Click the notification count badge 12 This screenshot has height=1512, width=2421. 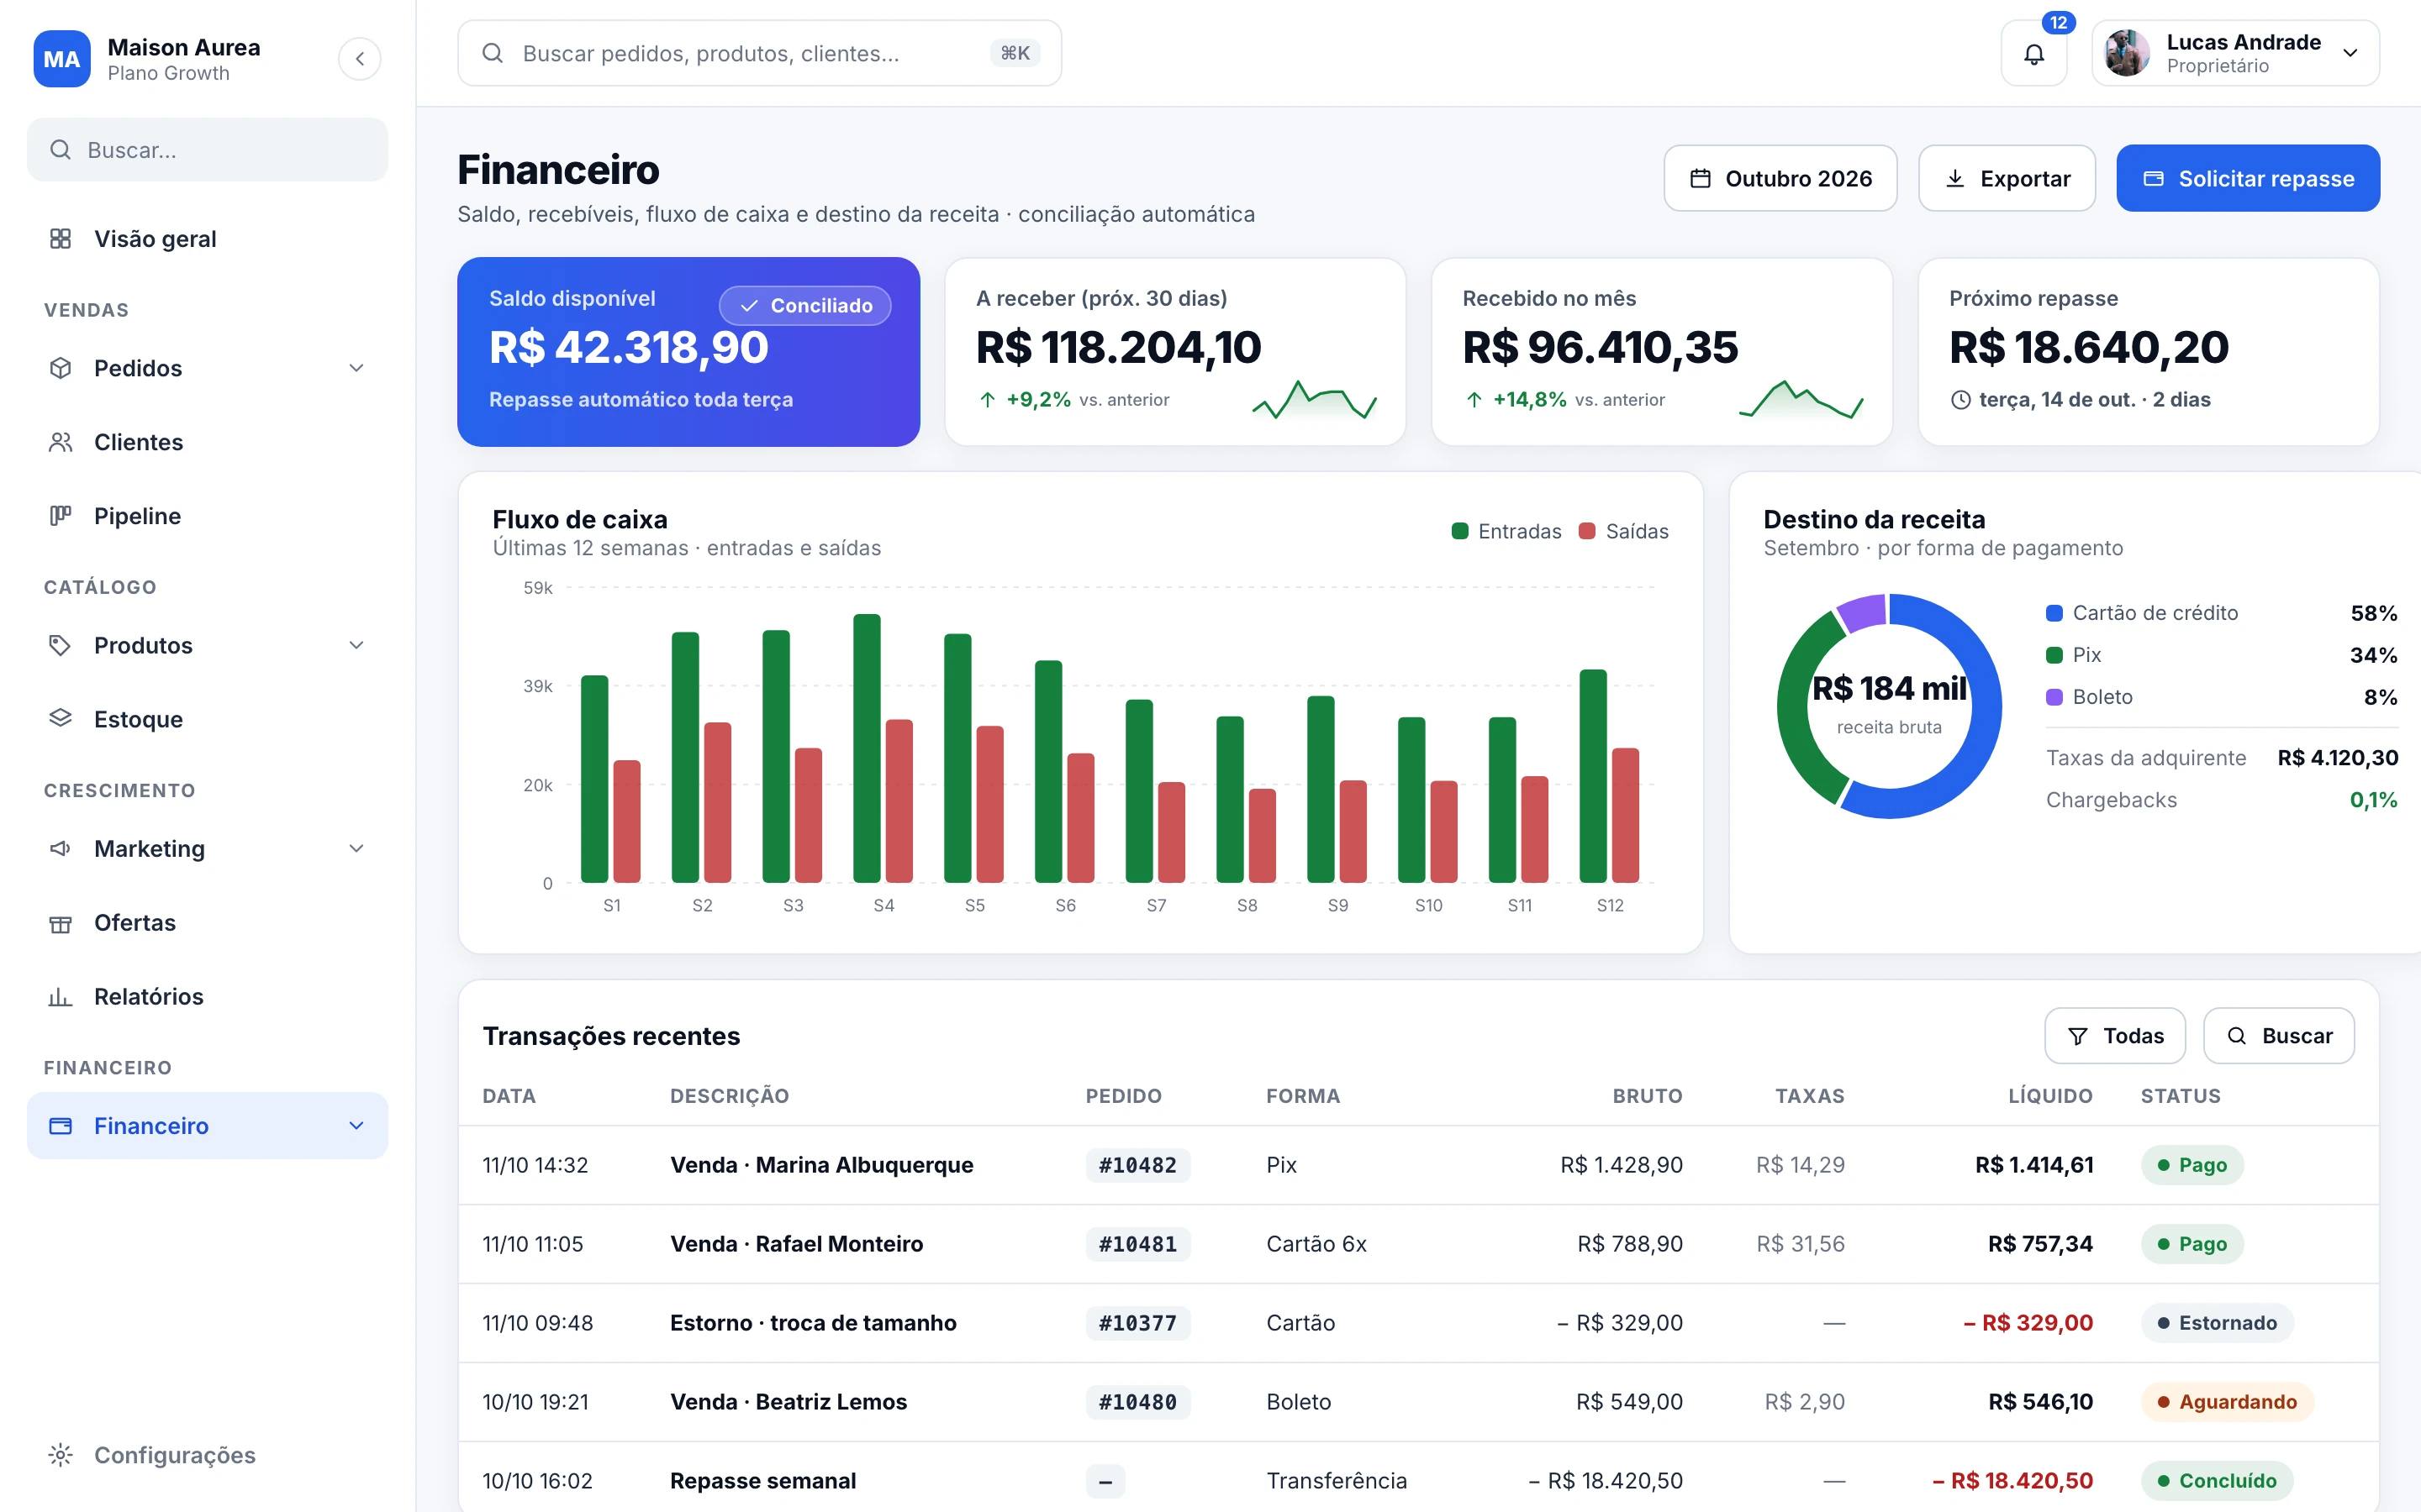[x=2058, y=22]
